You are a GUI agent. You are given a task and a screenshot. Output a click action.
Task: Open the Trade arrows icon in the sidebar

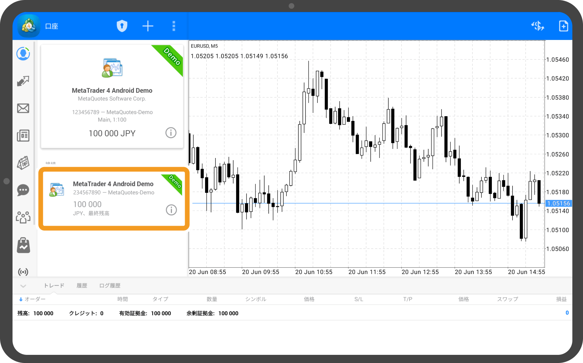23,81
